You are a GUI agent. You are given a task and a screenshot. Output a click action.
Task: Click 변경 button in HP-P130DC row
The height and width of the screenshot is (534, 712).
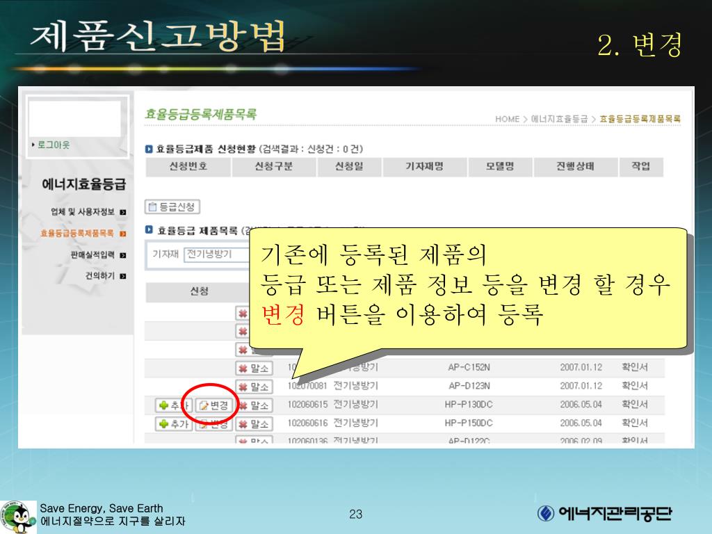coord(214,405)
